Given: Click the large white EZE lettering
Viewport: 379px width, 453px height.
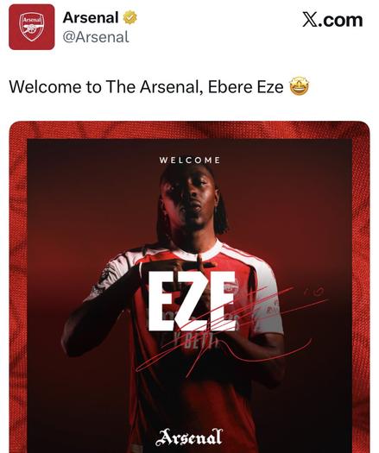Looking at the screenshot, I should [192, 301].
